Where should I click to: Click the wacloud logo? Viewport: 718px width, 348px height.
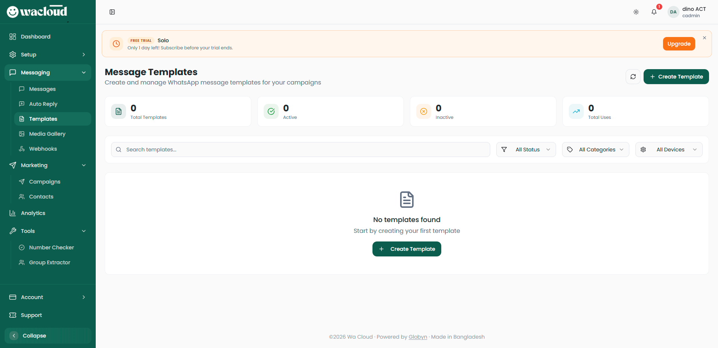[x=37, y=12]
